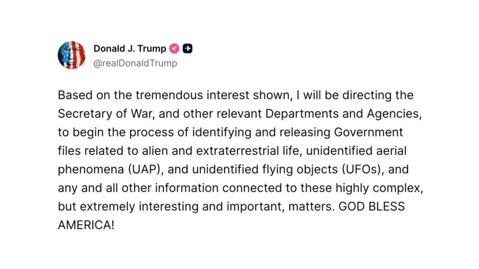Click the words "GOD BLESS"
The image size is (479, 269).
[x=363, y=205]
